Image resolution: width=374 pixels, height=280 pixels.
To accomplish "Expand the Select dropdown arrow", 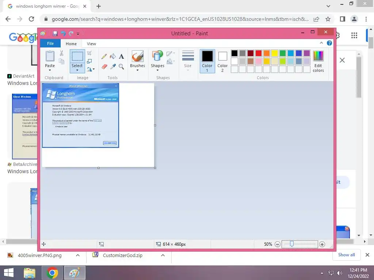I will pyautogui.click(x=77, y=70).
